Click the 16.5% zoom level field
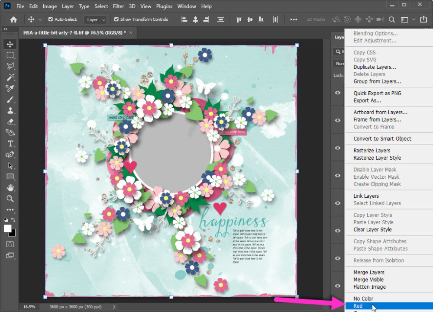 tap(29, 306)
